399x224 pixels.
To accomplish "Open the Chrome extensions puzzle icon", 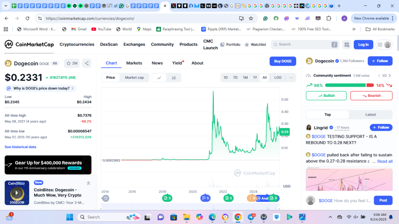I will (329, 18).
